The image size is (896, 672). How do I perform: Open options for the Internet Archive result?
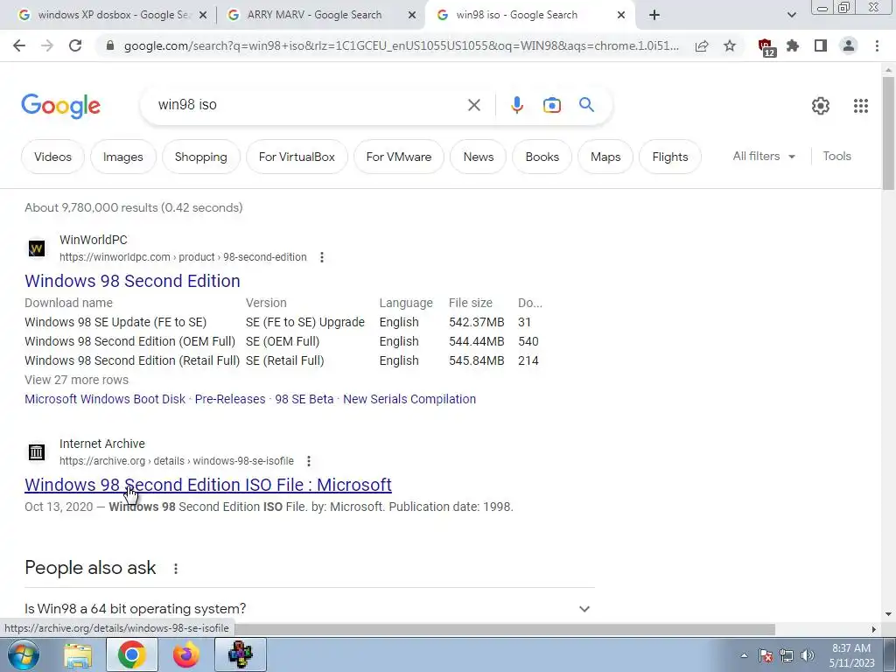pos(309,461)
